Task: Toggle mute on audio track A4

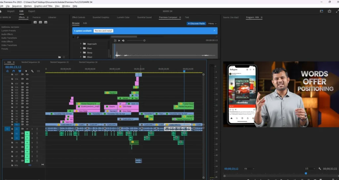Action: point(27,143)
